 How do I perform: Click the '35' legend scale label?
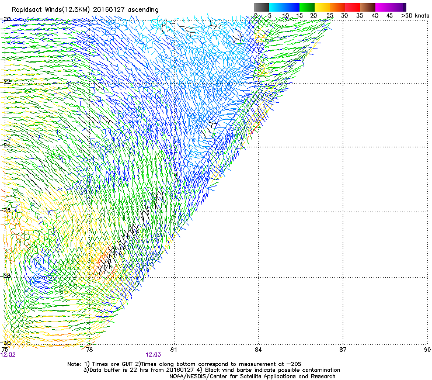pyautogui.click(x=360, y=16)
